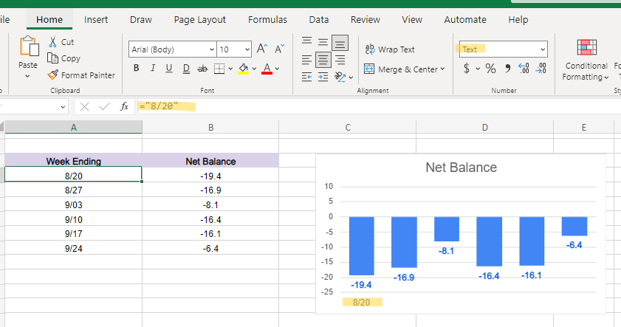
Task: Toggle strikethrough formatting
Action: point(202,69)
